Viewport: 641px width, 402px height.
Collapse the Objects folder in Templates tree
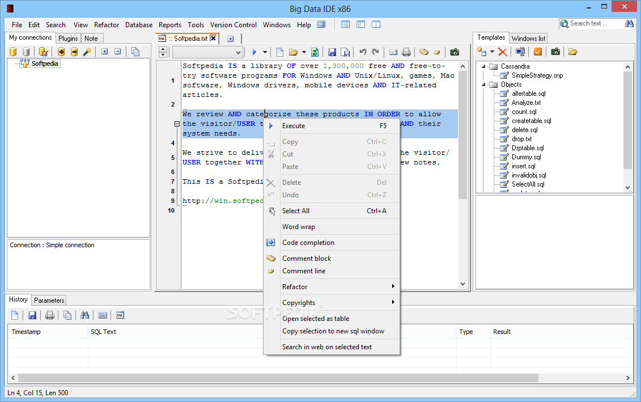[483, 84]
